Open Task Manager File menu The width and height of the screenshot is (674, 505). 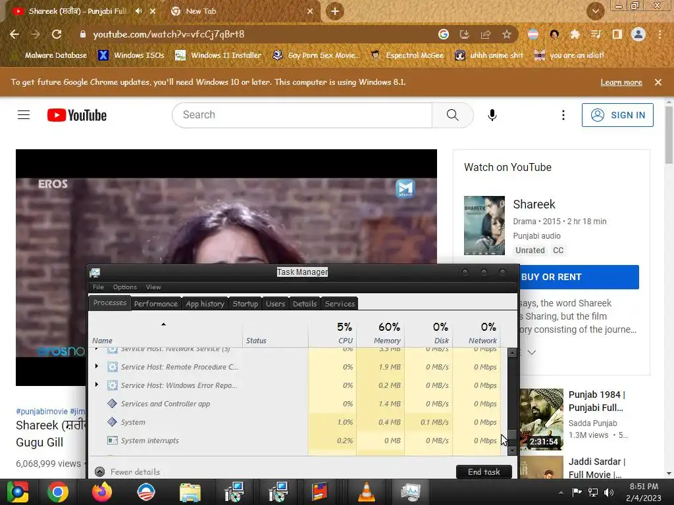(x=98, y=287)
